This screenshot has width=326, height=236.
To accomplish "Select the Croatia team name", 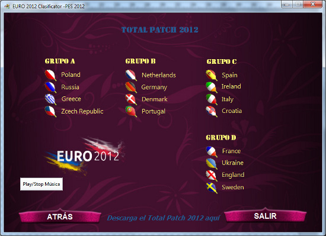I will [x=232, y=111].
